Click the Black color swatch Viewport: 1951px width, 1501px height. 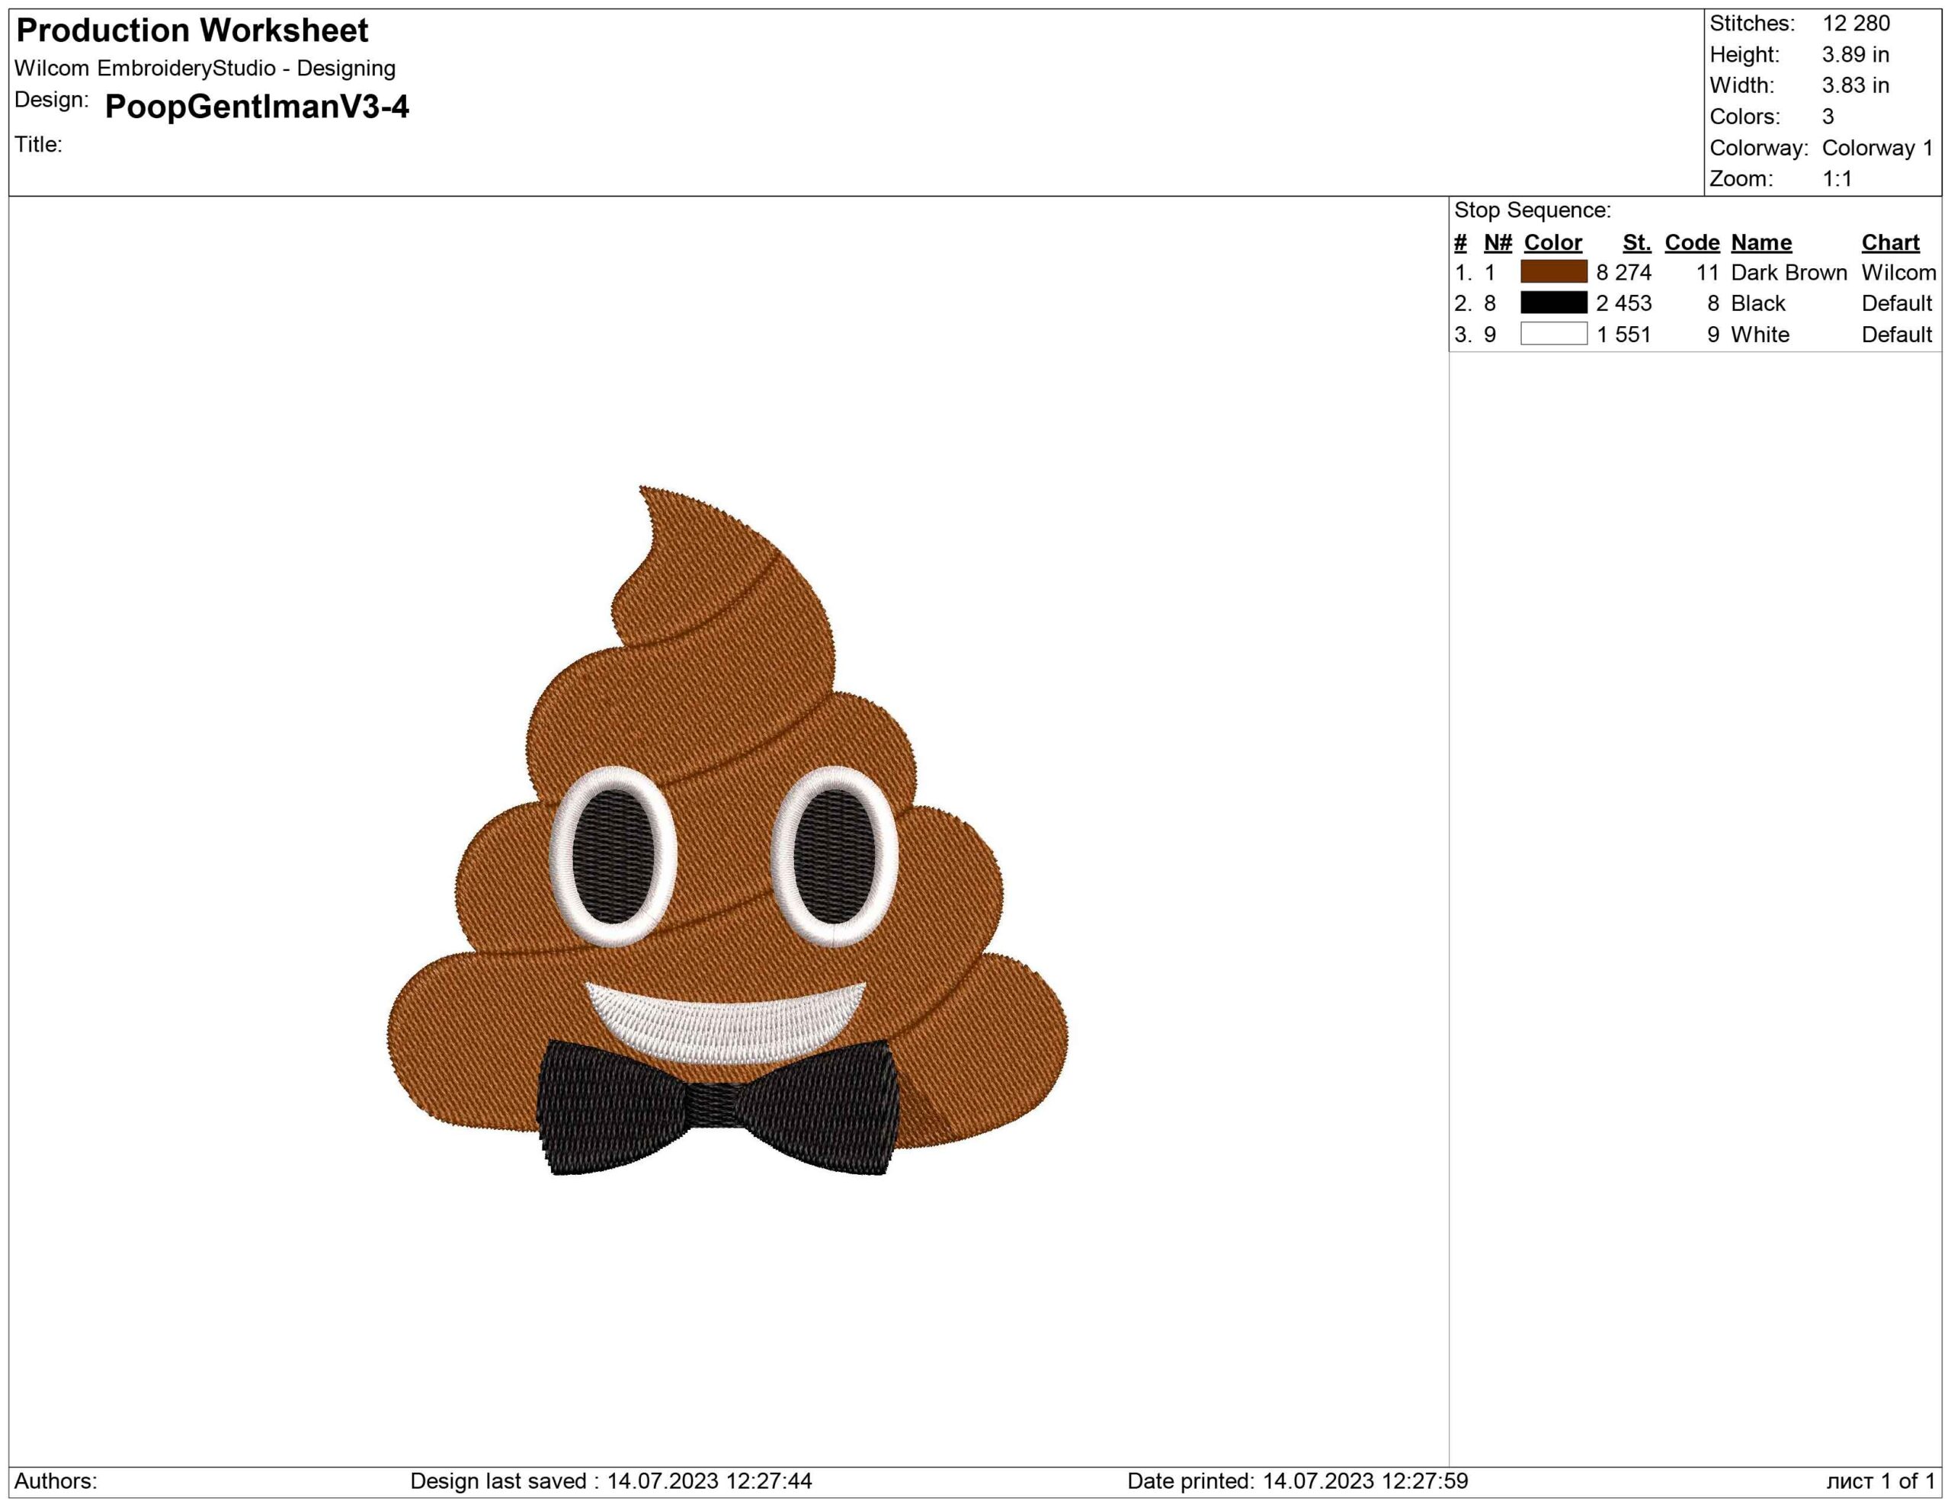coord(1553,302)
